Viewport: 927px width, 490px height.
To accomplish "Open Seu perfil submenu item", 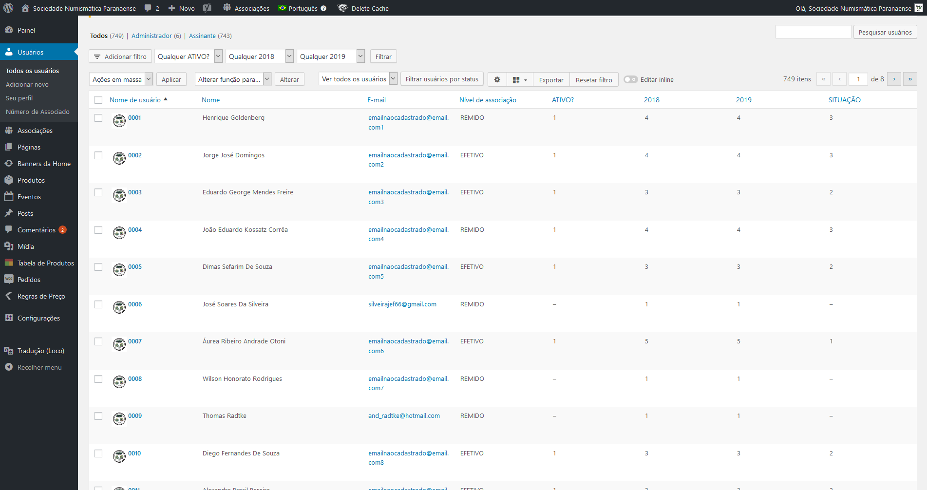I will pos(19,98).
